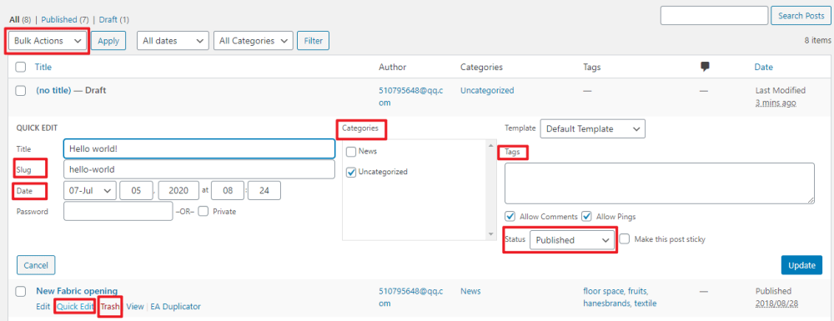Viewport: 834px width, 321px height.
Task: Click the minute field showing 24
Action: tap(264, 191)
